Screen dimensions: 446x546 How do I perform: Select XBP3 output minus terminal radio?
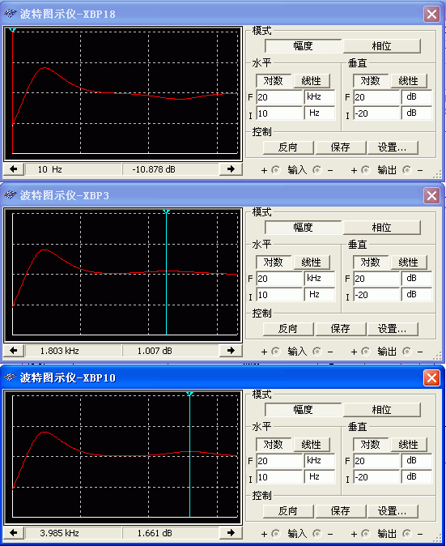click(406, 352)
